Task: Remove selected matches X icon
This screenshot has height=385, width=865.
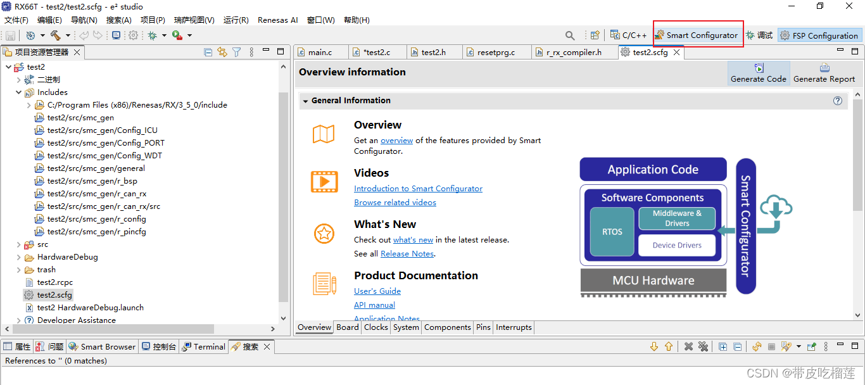Action: [688, 346]
